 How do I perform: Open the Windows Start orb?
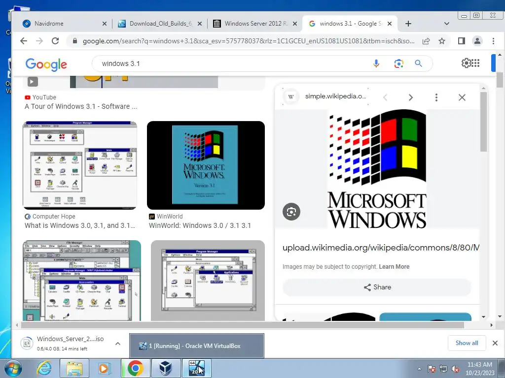pos(12,368)
